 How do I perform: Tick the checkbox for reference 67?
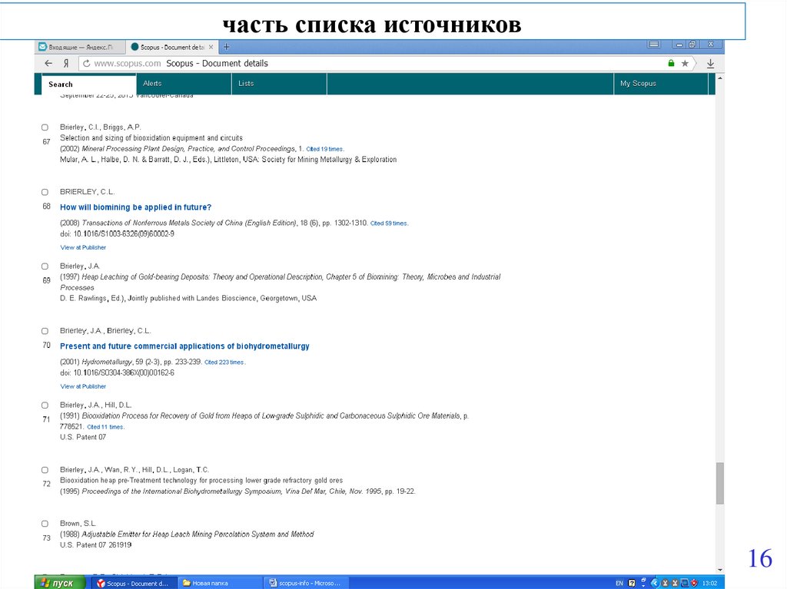click(45, 127)
